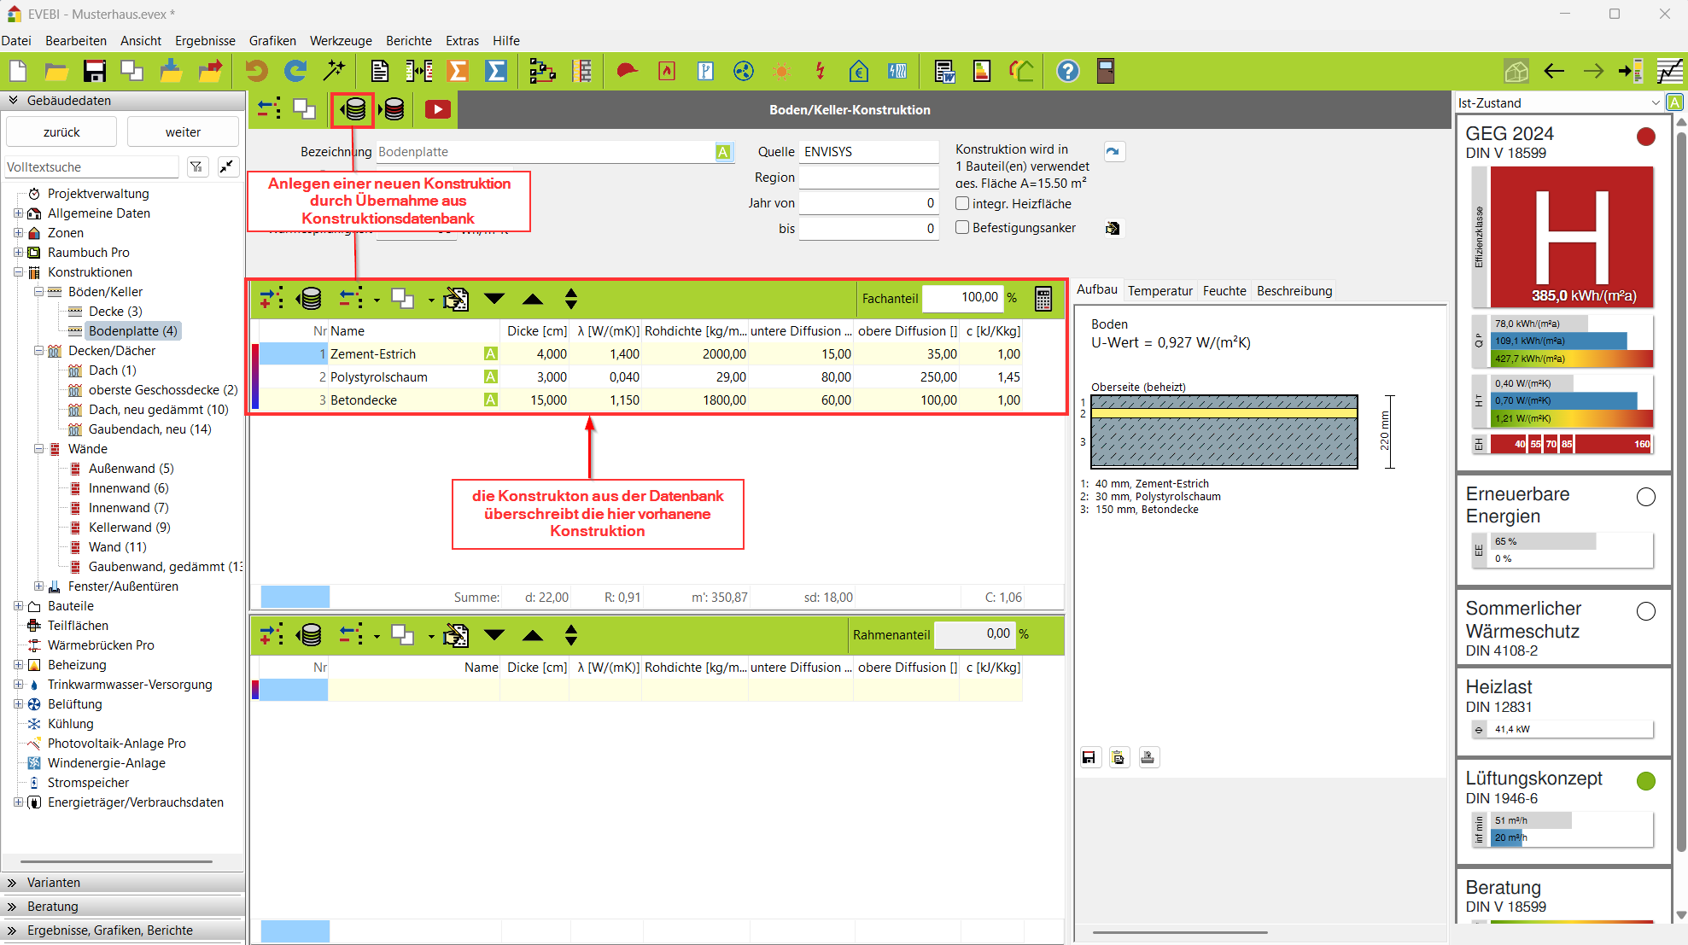Open calculator next to Fachanteil field

click(x=1043, y=299)
